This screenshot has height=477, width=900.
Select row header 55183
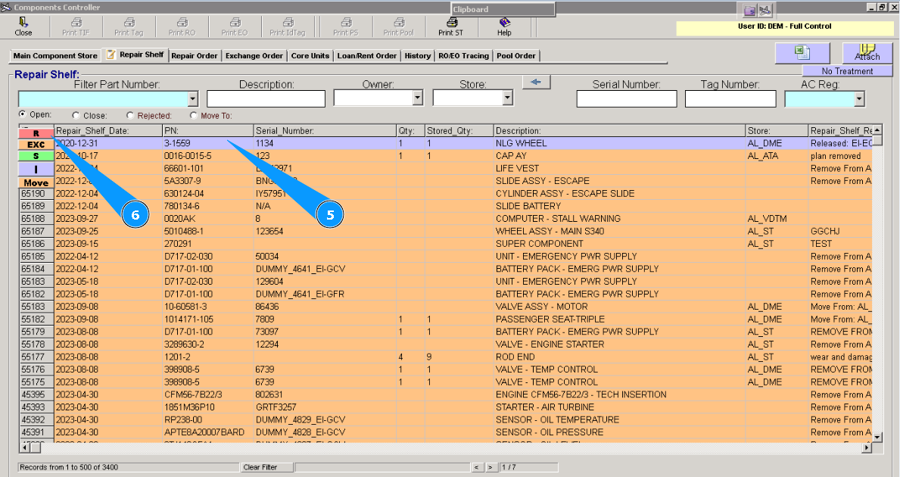[36, 307]
